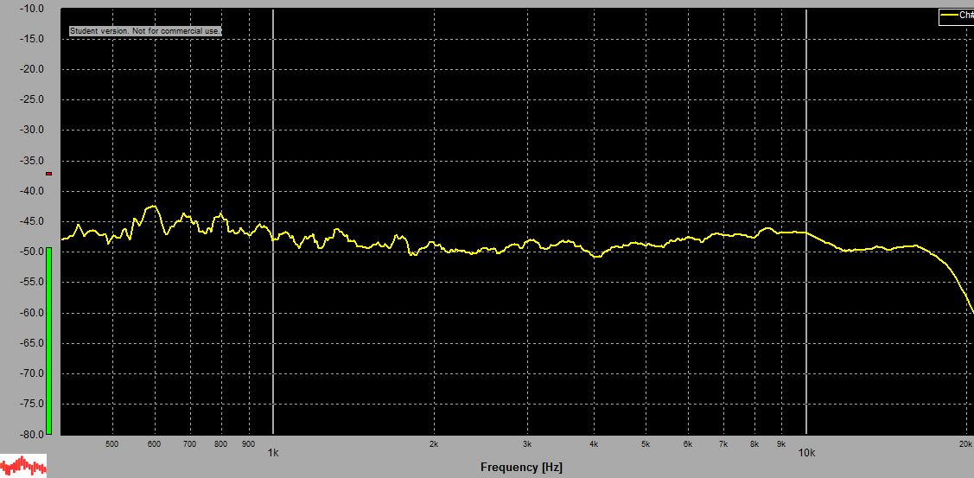Click the red peak hold indicator
The image size is (974, 478).
48,174
